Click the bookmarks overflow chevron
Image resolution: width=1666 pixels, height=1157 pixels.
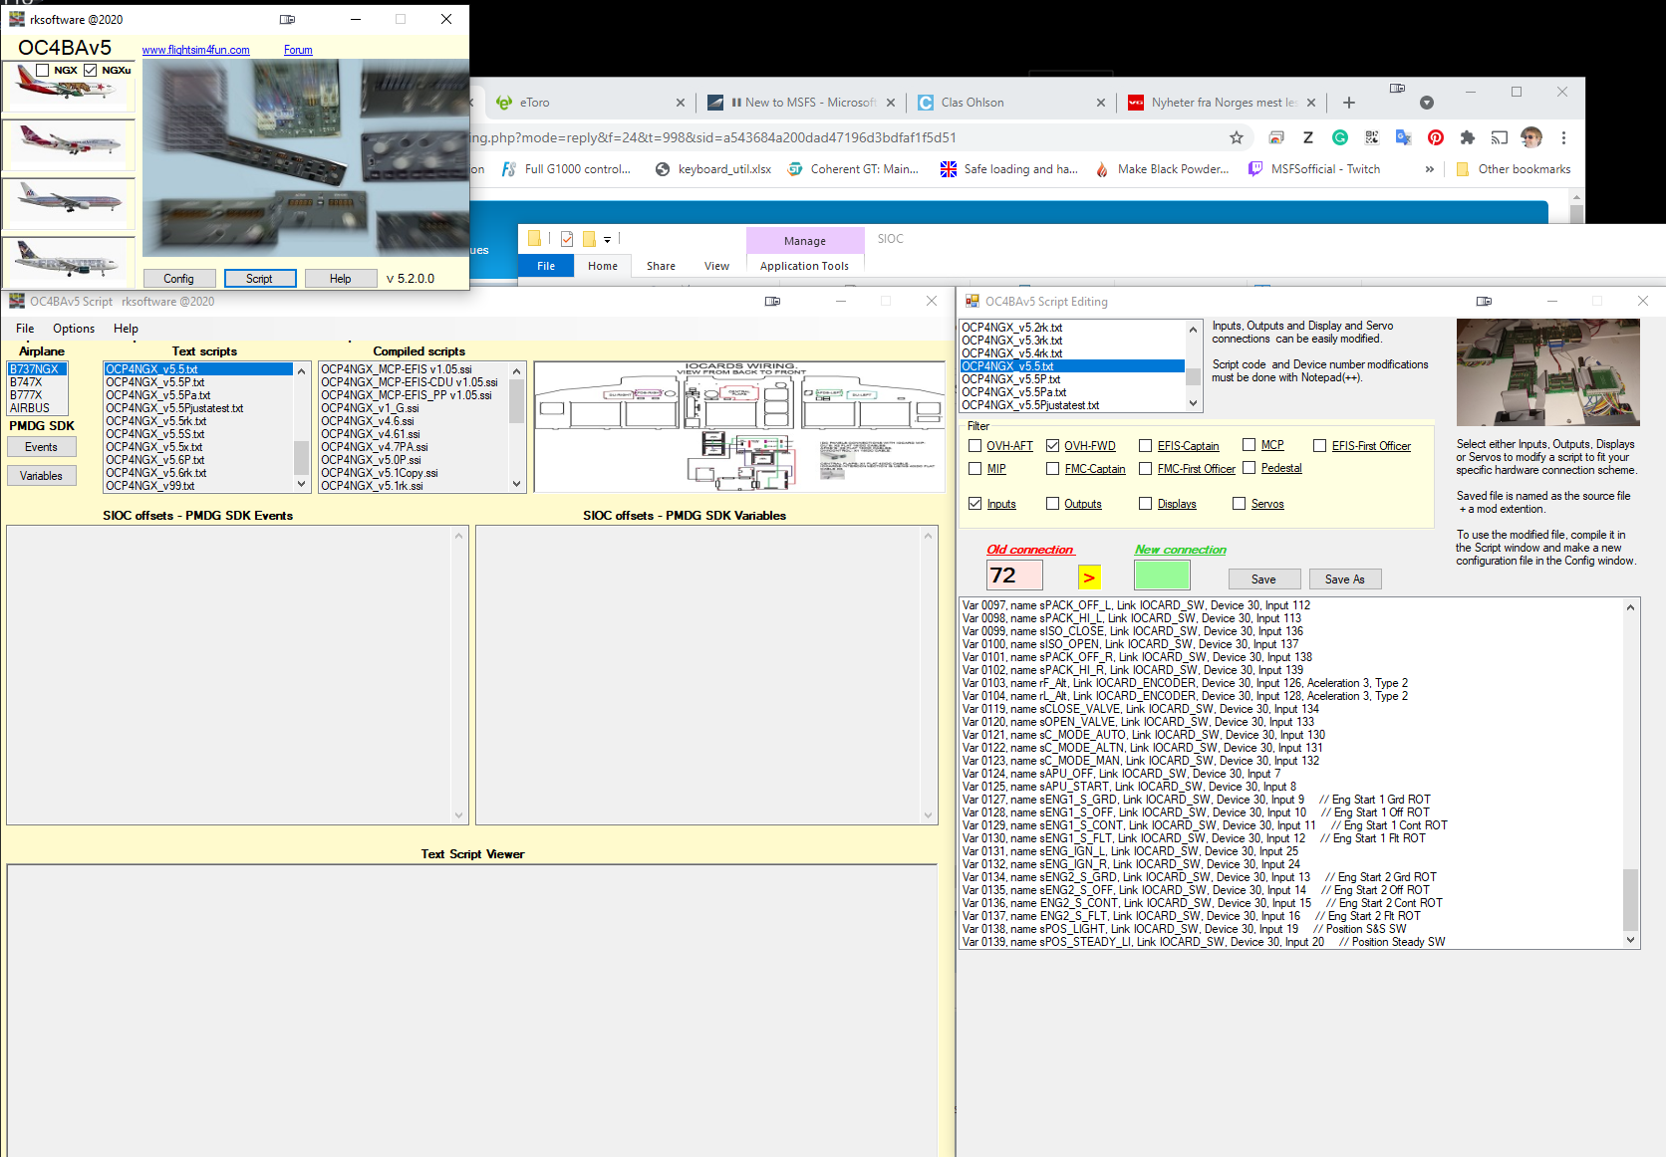coord(1430,169)
